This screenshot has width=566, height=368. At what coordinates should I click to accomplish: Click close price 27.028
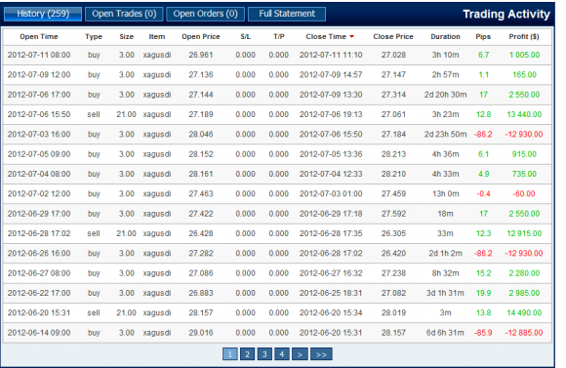coord(393,56)
